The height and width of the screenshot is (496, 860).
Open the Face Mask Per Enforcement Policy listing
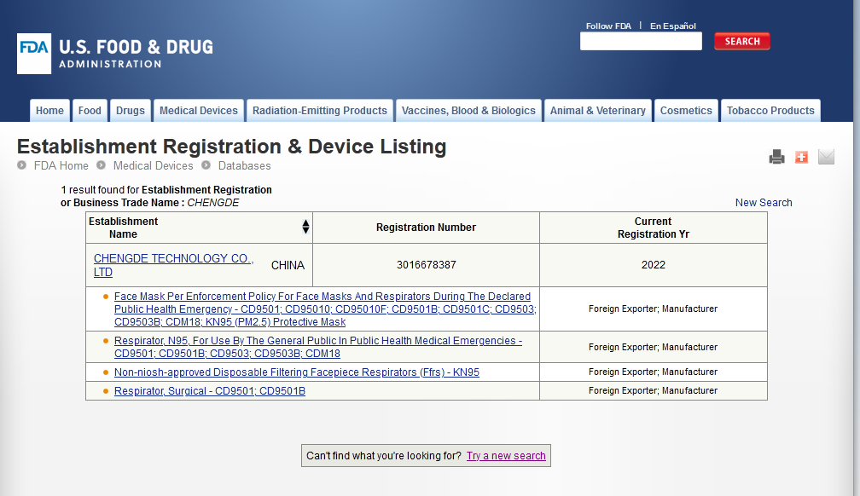coord(325,309)
